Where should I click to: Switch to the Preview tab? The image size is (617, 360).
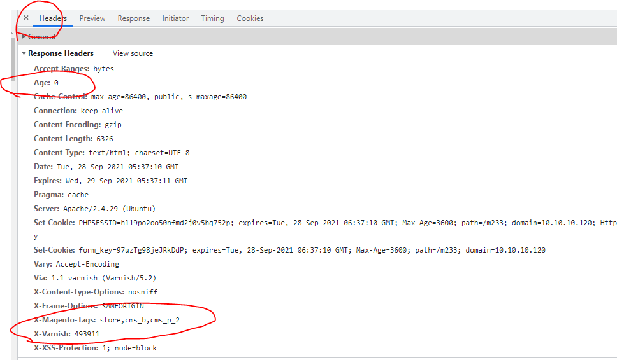(x=92, y=18)
